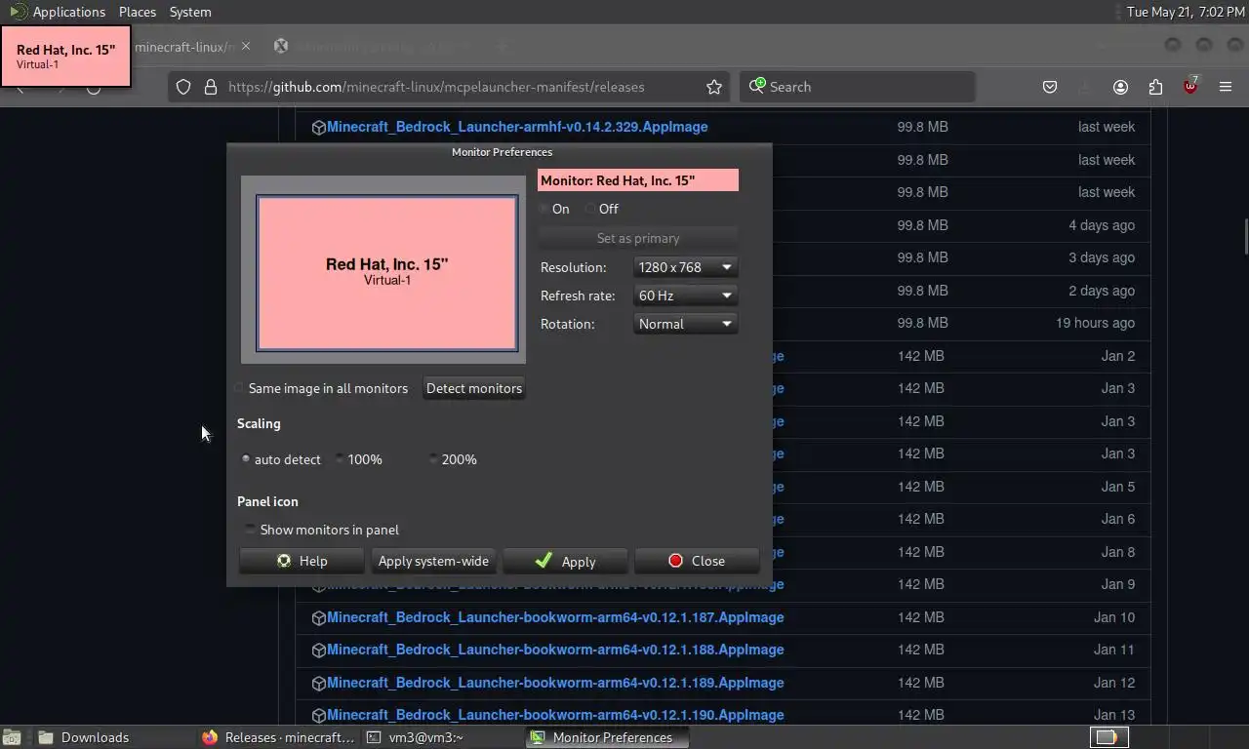Open the uBlock Origin extension icon
The width and height of the screenshot is (1249, 749).
(x=1190, y=86)
